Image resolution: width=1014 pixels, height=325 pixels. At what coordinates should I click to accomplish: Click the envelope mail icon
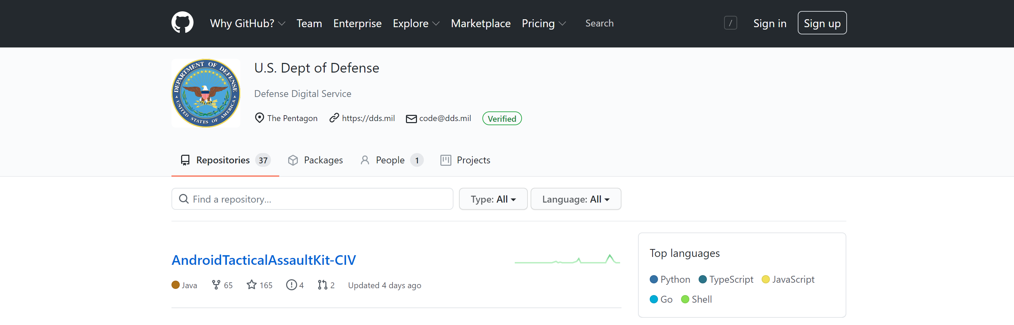[411, 119]
